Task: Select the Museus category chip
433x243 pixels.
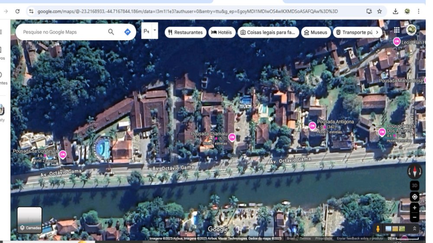Action: point(316,32)
